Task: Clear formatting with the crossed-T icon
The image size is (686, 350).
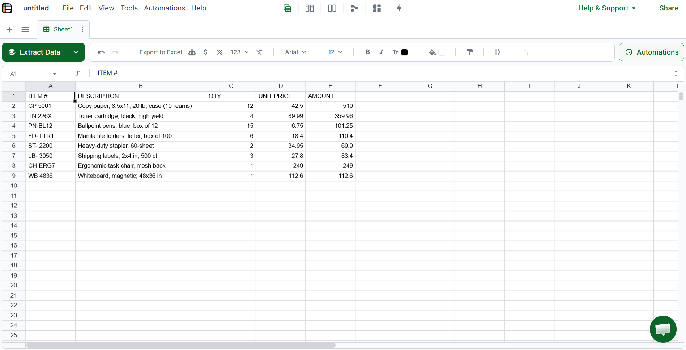Action: (260, 52)
